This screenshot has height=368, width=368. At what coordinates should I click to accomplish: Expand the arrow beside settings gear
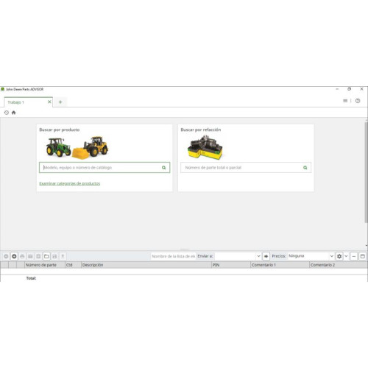point(346,256)
